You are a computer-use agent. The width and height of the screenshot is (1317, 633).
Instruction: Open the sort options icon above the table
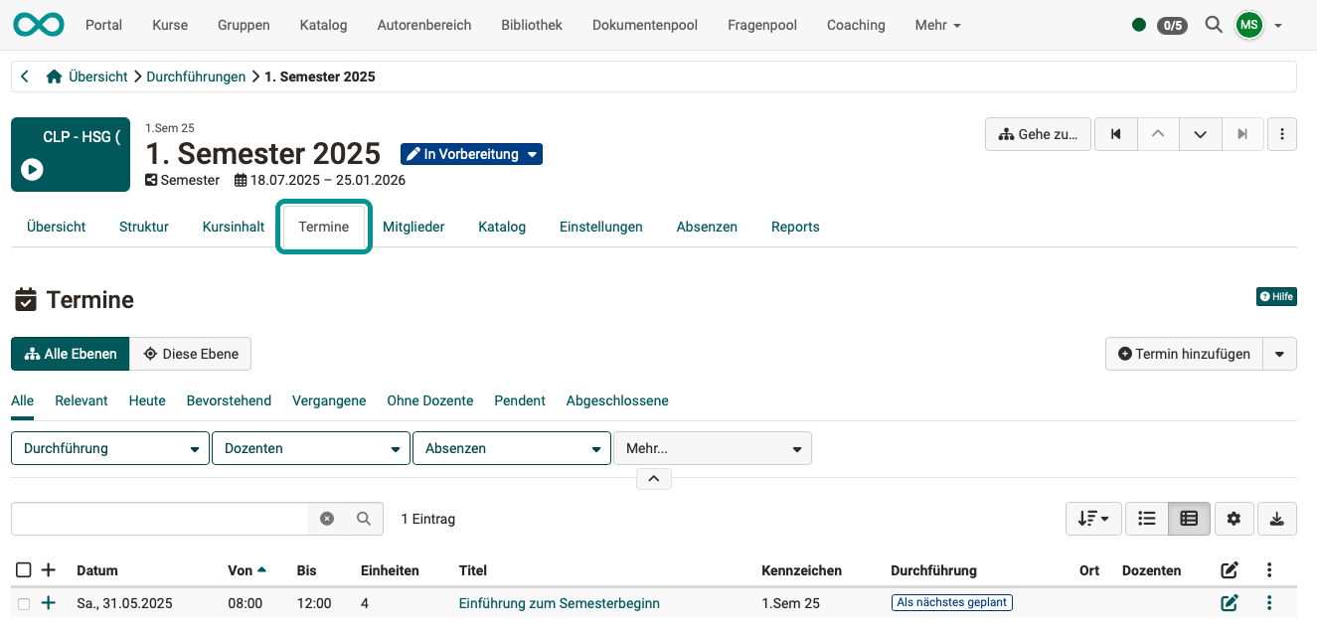pyautogui.click(x=1092, y=518)
